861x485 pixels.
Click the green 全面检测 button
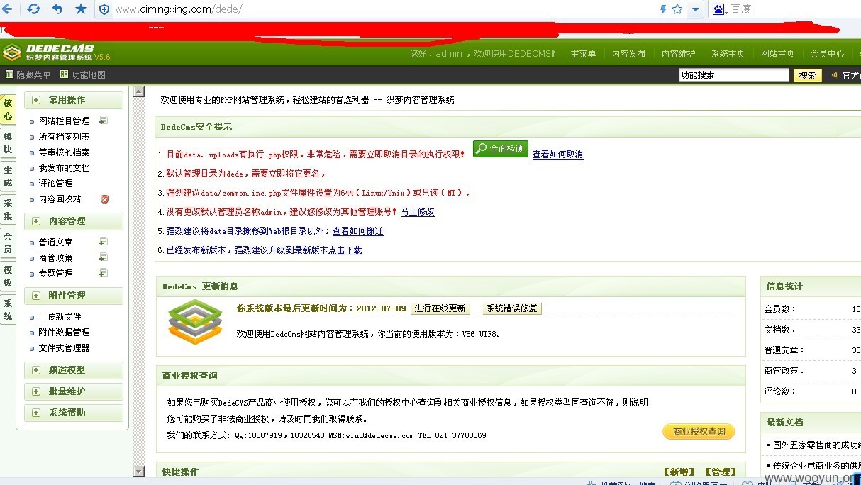point(501,149)
